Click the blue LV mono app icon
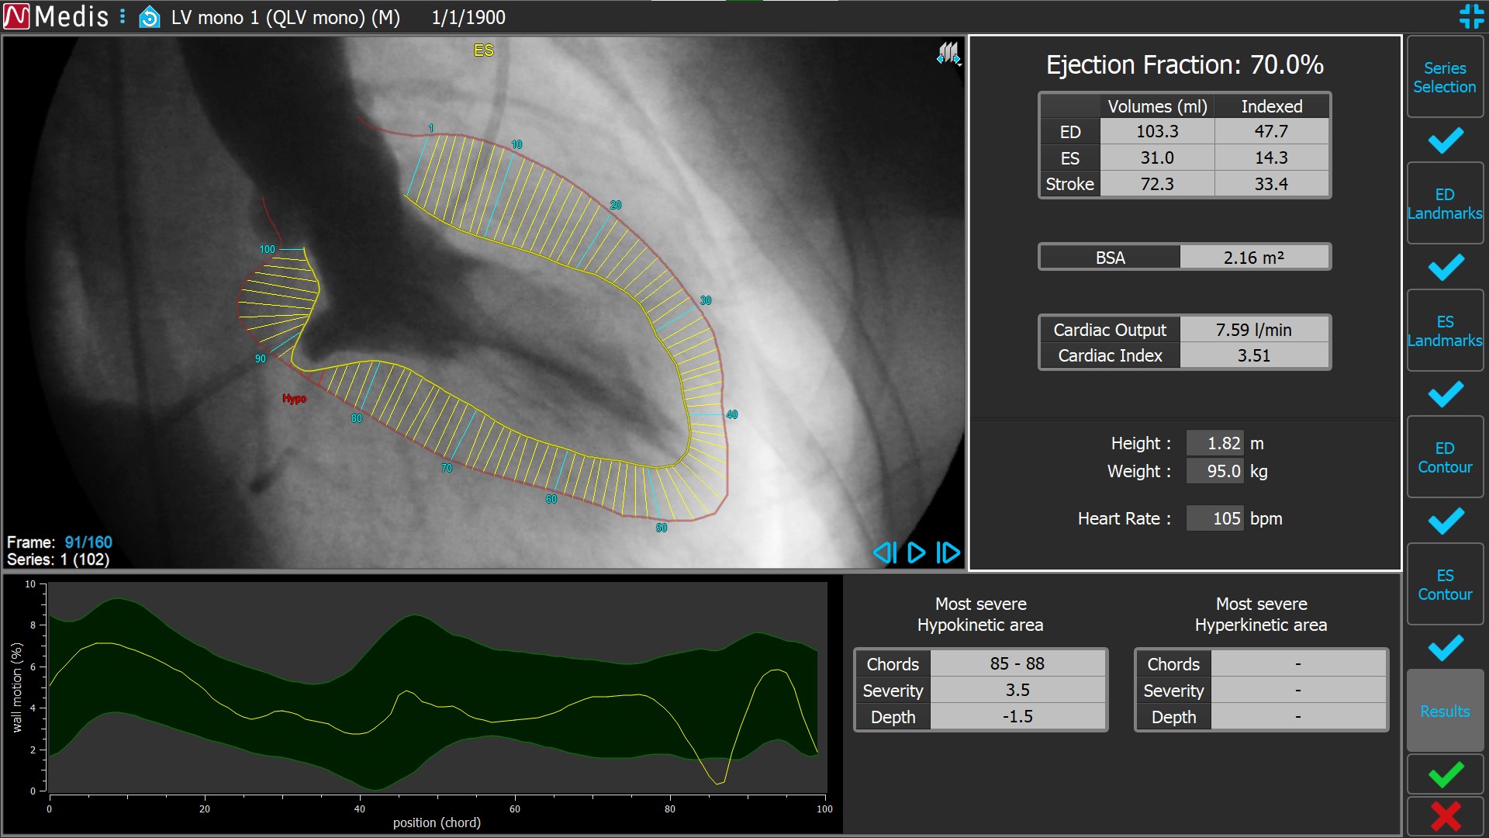The image size is (1489, 838). coord(149,17)
